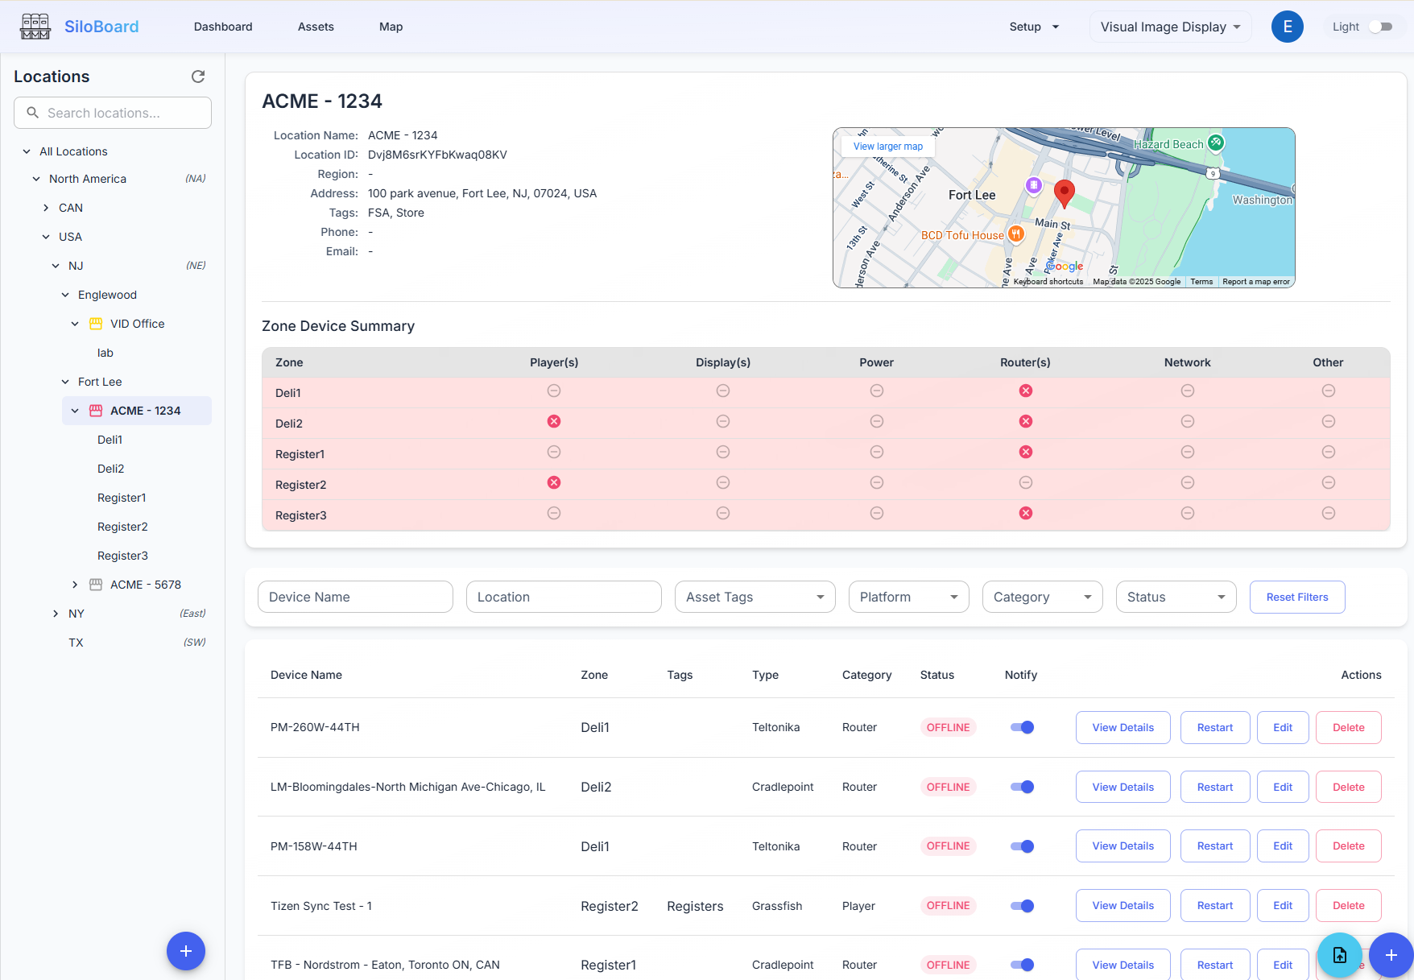Click the add device plus floating button
Viewport: 1414px width, 980px height.
(1391, 955)
